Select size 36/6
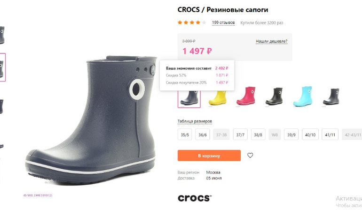 [203, 135]
